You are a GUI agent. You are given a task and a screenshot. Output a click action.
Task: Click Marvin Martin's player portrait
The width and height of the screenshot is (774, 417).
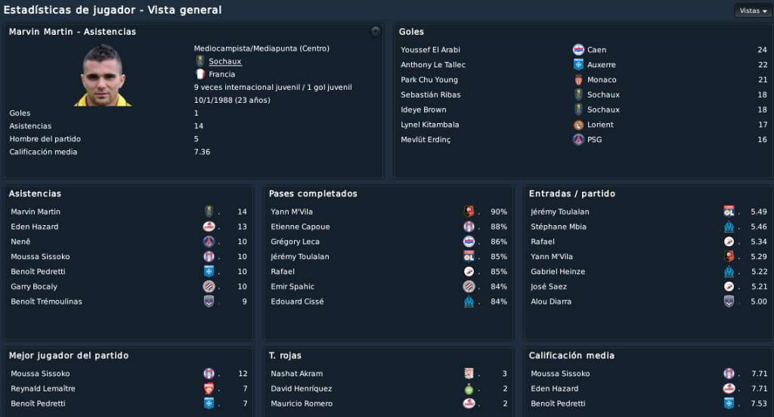pos(103,75)
